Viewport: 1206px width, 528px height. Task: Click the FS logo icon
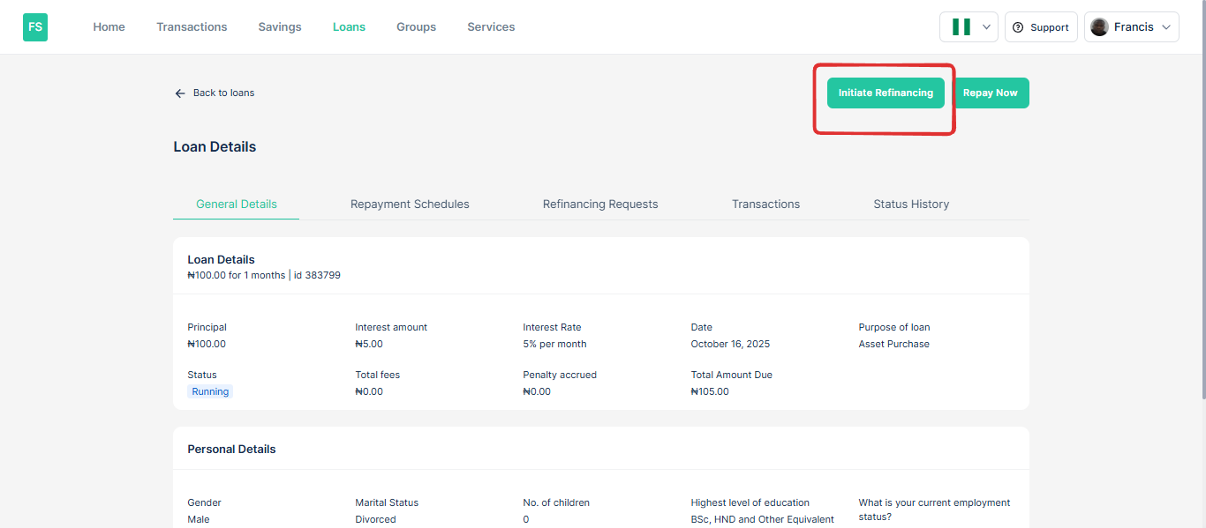pyautogui.click(x=35, y=27)
